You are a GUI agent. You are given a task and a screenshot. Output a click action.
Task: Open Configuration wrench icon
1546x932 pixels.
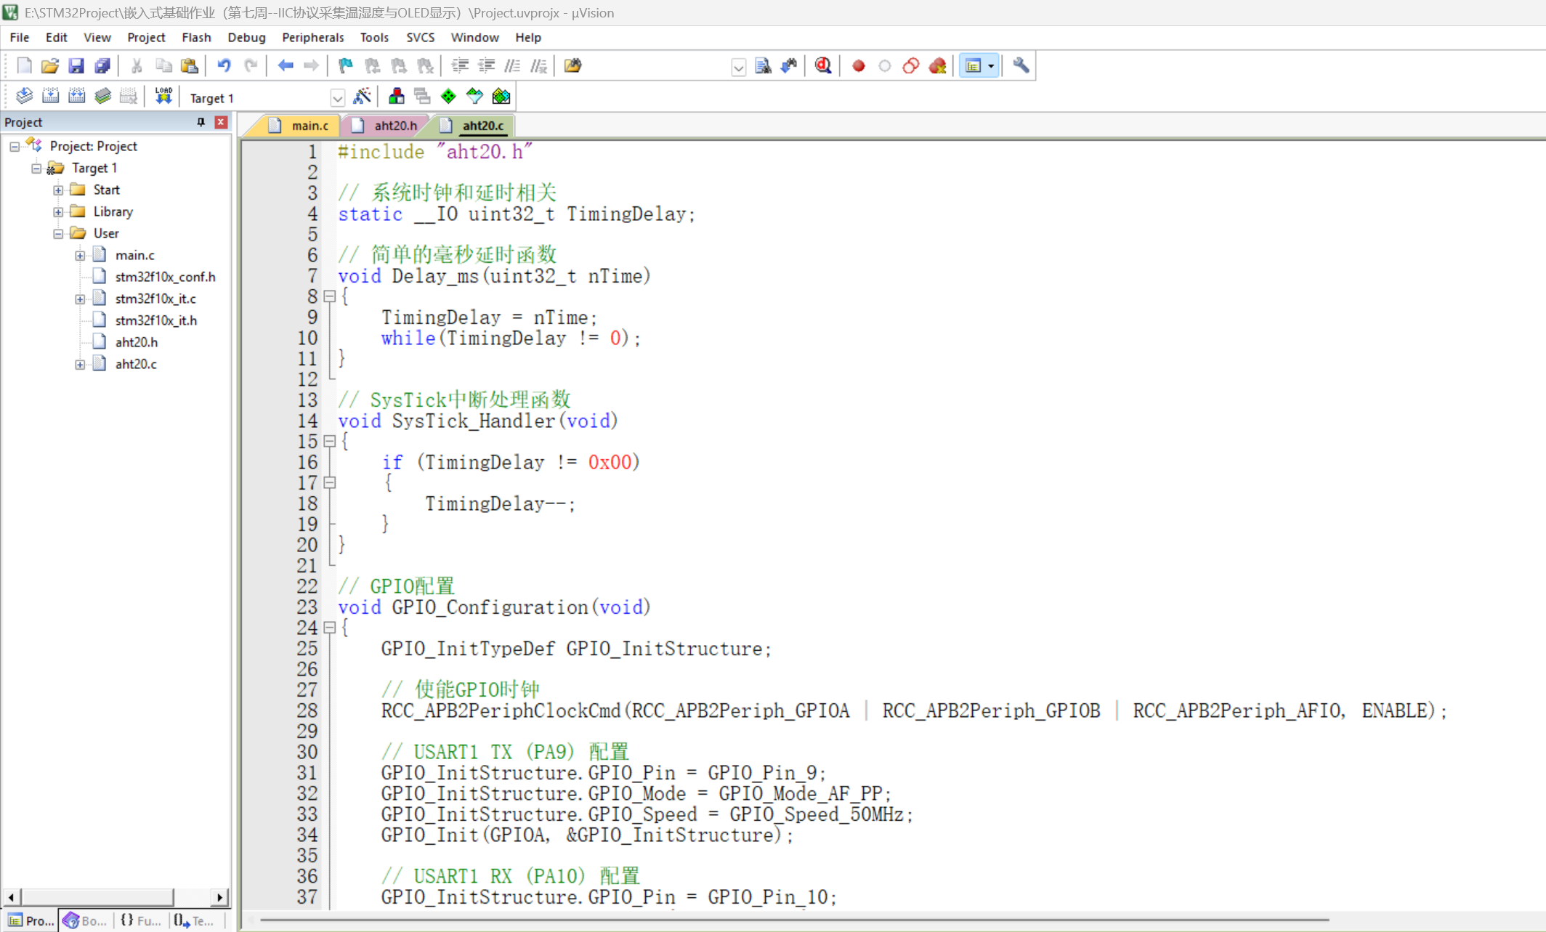tap(1021, 66)
